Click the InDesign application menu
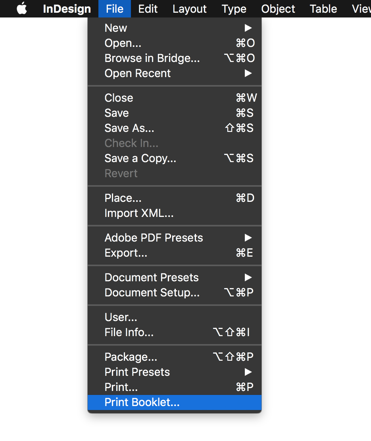371x441 pixels. point(67,9)
